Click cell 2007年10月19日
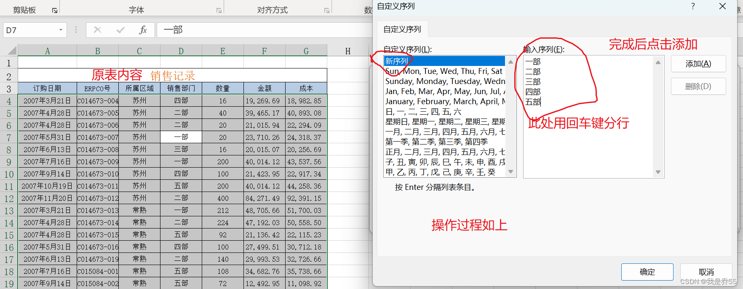The height and width of the screenshot is (289, 743). pyautogui.click(x=47, y=186)
